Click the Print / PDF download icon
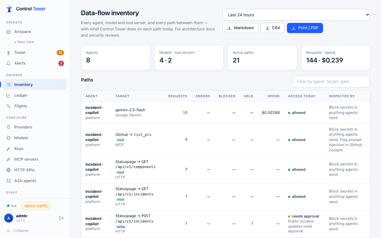Image resolution: width=381 pixels, height=238 pixels. [294, 28]
